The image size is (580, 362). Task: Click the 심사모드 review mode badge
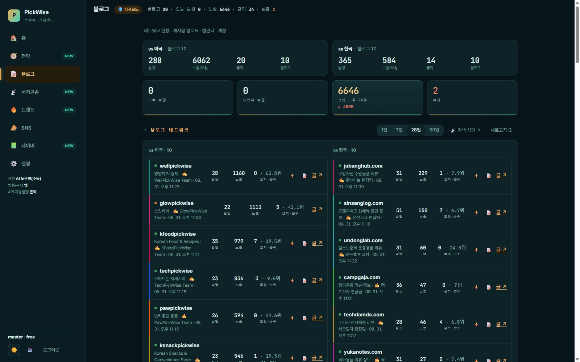pyautogui.click(x=128, y=9)
